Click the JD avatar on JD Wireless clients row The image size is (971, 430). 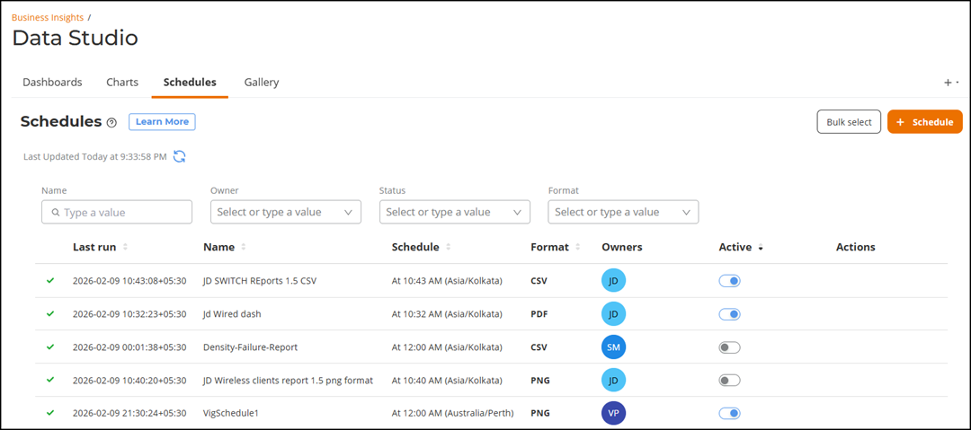(x=614, y=381)
